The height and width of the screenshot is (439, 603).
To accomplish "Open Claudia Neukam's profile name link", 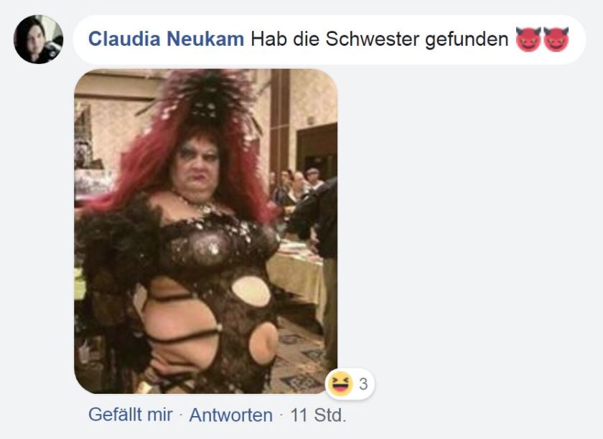I will pos(166,39).
